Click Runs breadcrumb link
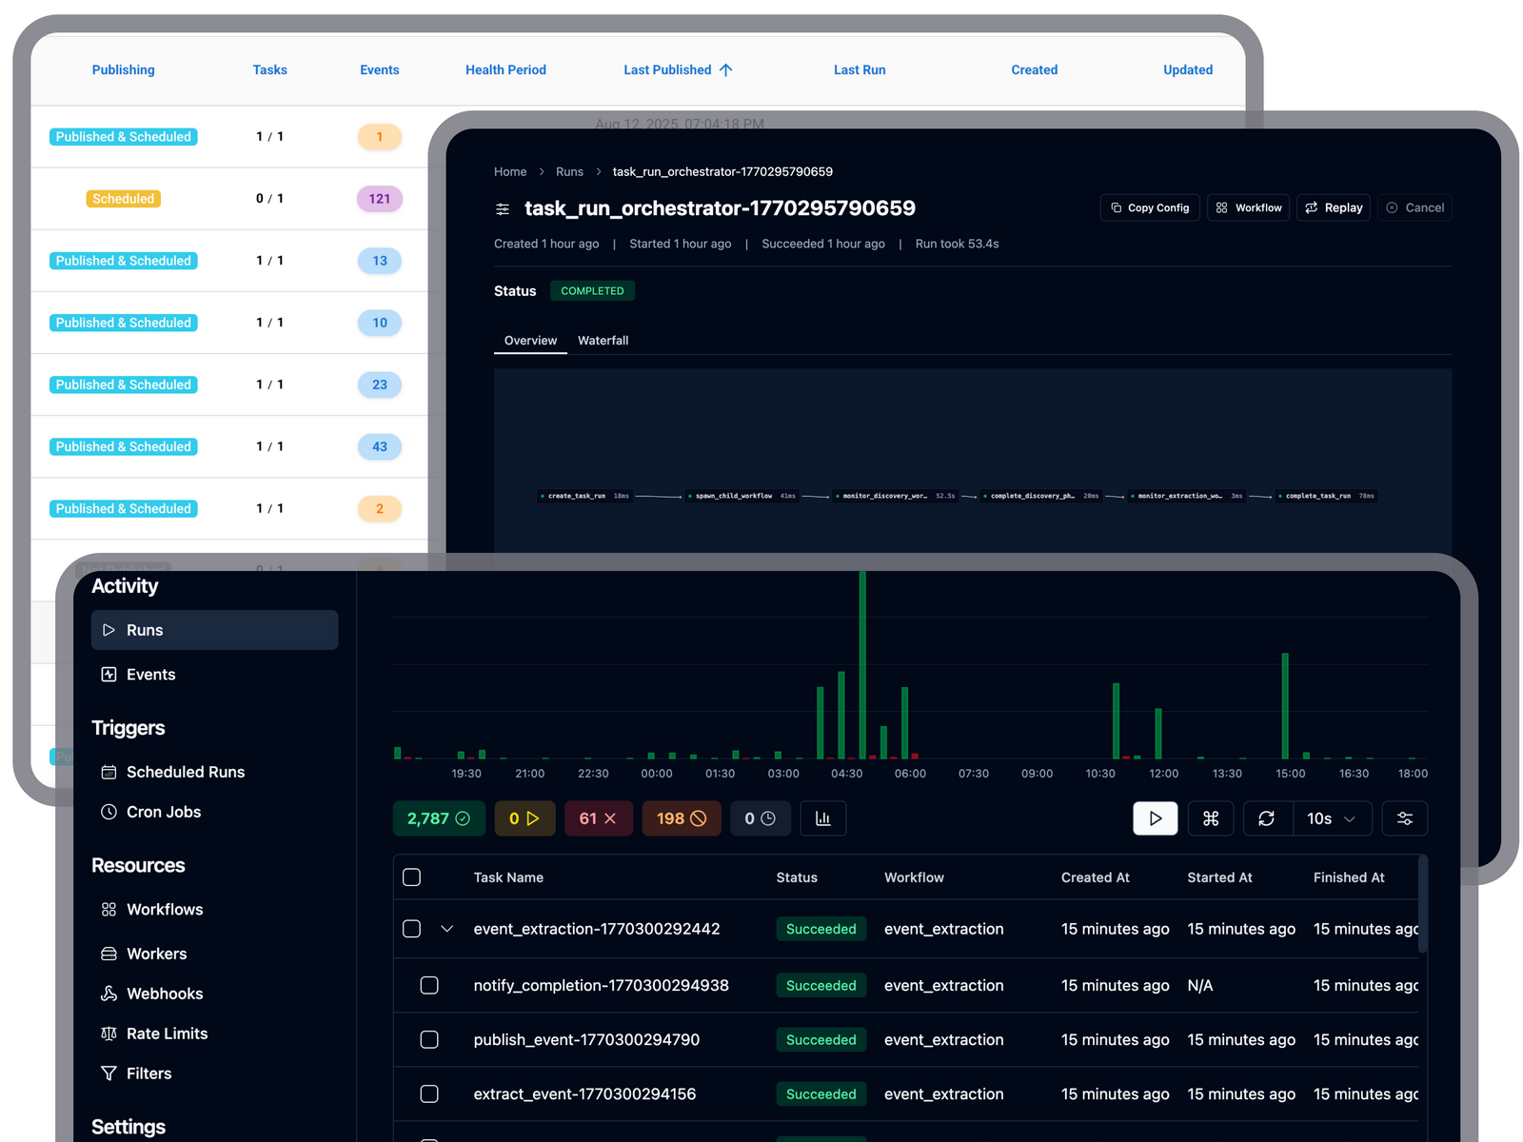 (569, 172)
